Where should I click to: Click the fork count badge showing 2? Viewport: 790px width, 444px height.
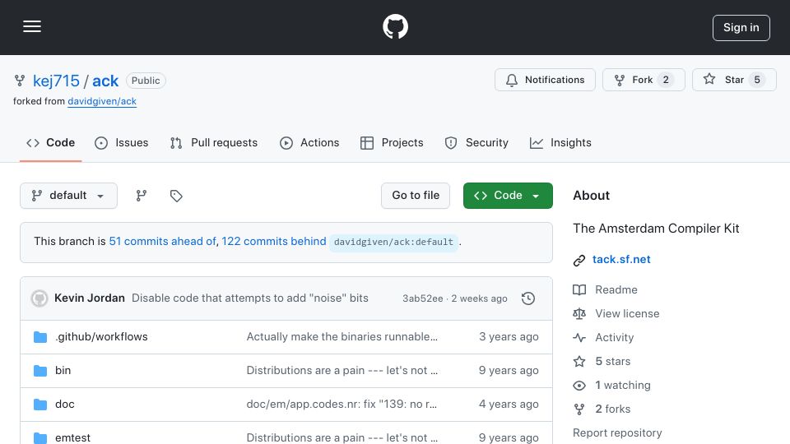(666, 80)
